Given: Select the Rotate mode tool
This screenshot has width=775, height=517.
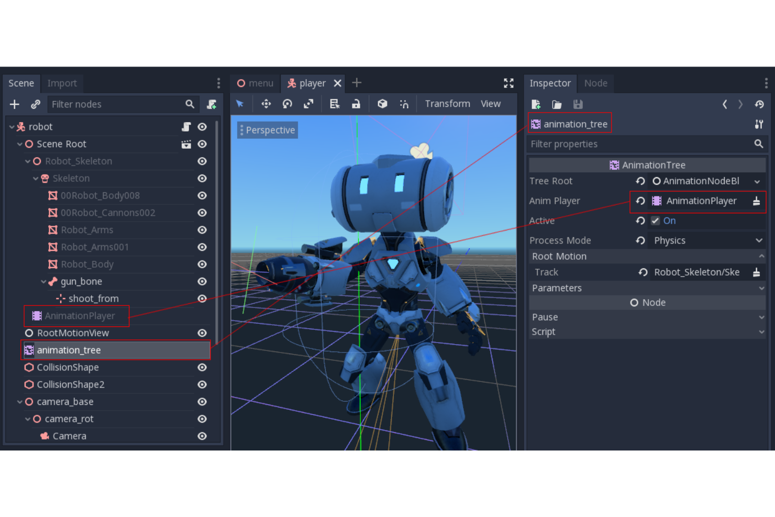Looking at the screenshot, I should (287, 104).
